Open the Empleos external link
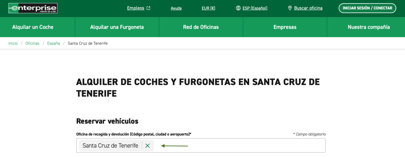Viewport: 405px width, 157px height. coord(138,8)
